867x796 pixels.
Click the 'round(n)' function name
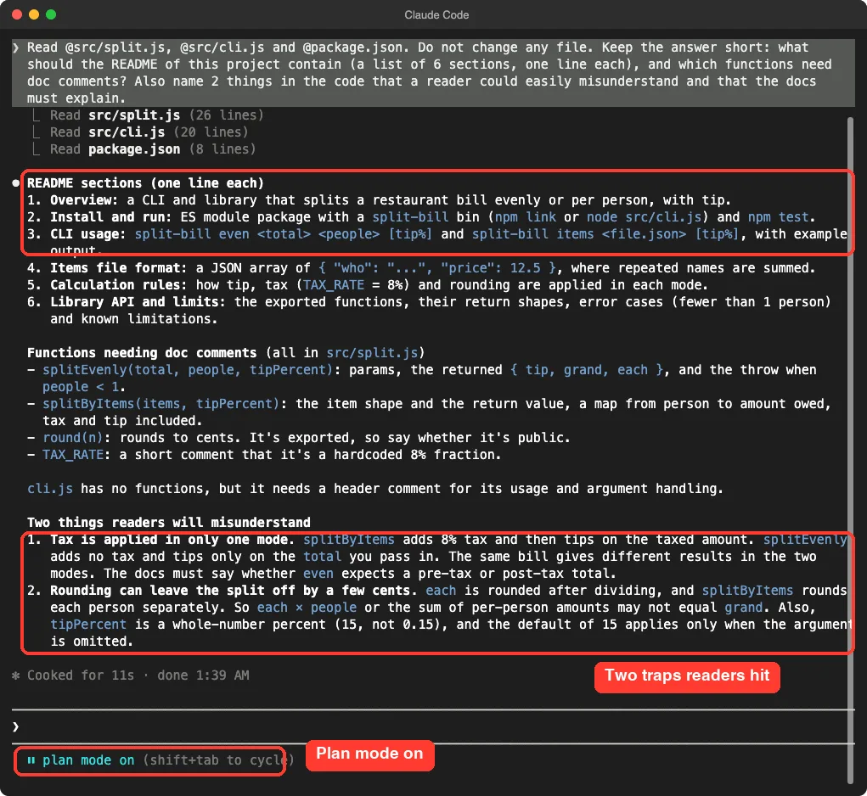tap(73, 438)
